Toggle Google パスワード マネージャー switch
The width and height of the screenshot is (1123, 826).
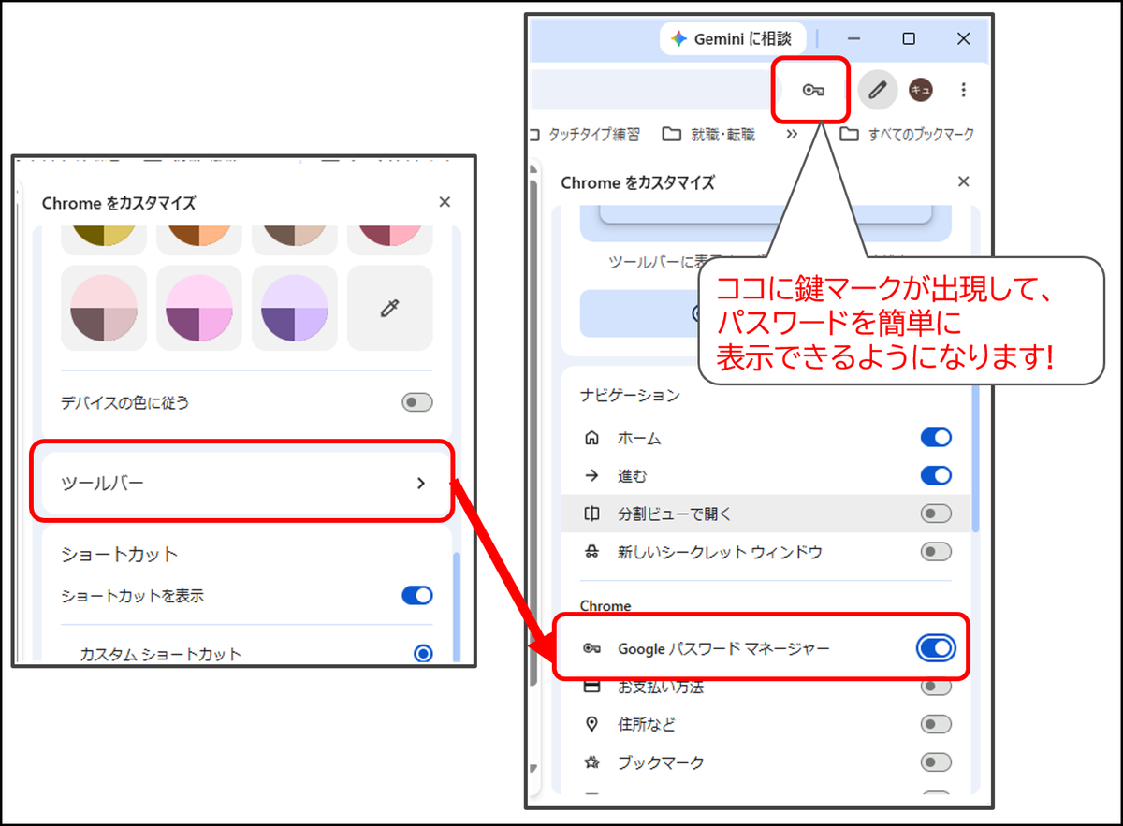coord(936,648)
